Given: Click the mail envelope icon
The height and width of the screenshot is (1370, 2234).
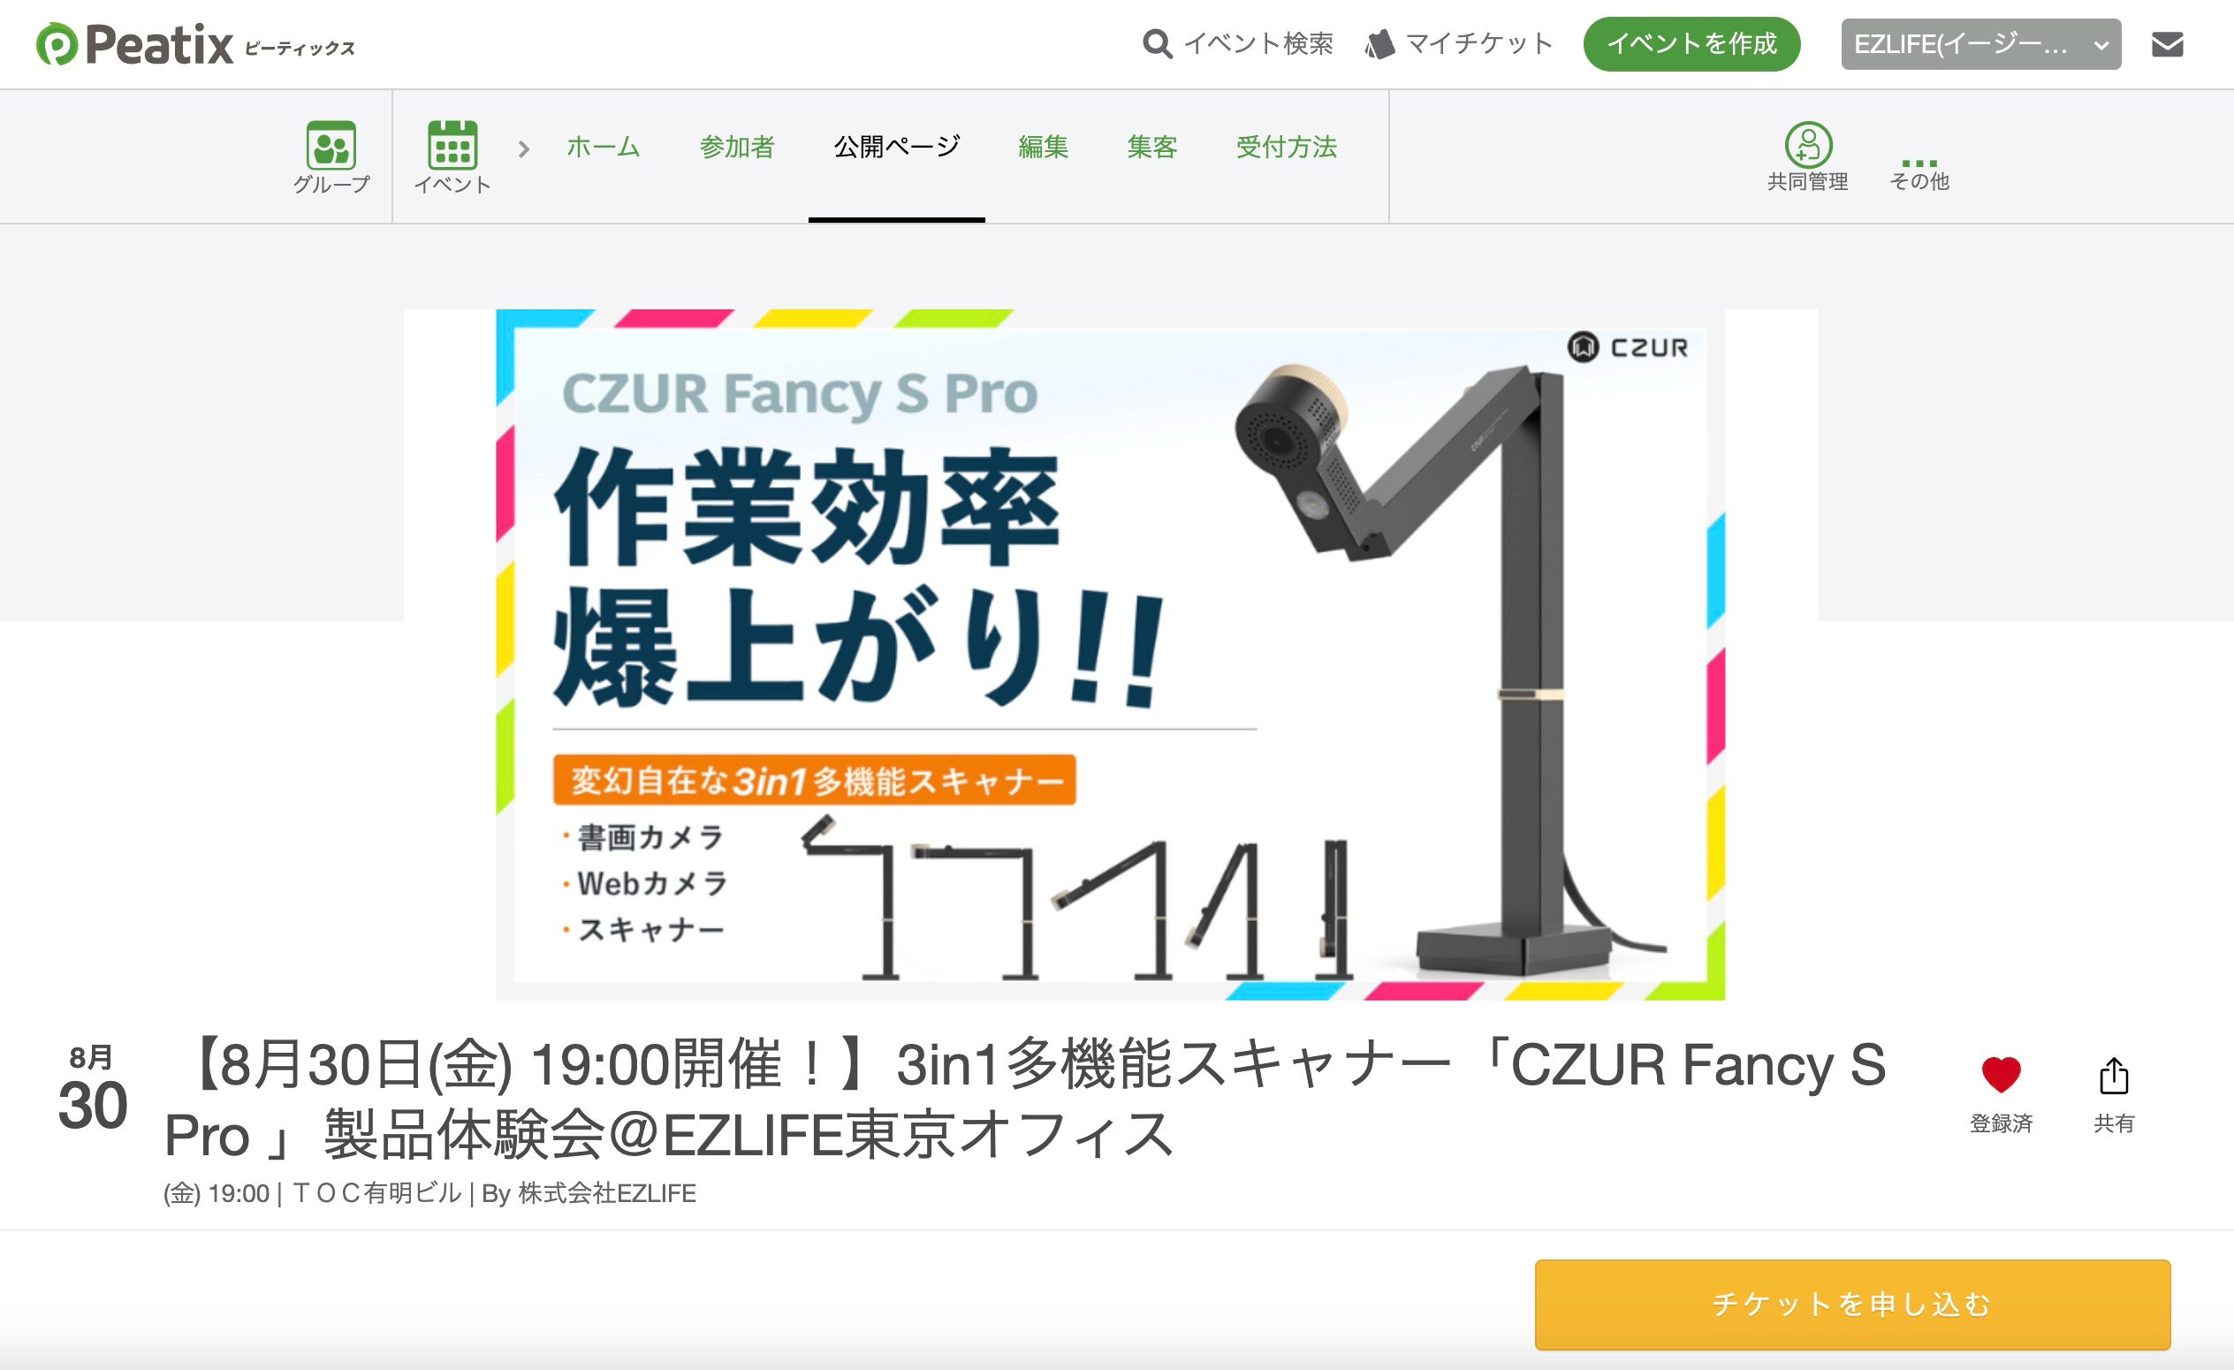Looking at the screenshot, I should (2167, 44).
